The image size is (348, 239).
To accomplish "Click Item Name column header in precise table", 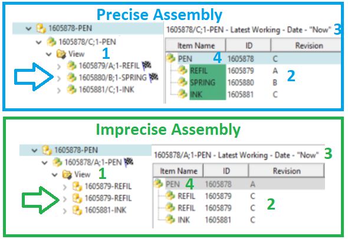I will point(195,45).
